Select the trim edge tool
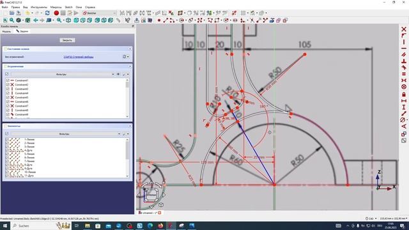Viewport: 409px width, 230px height. [252, 20]
